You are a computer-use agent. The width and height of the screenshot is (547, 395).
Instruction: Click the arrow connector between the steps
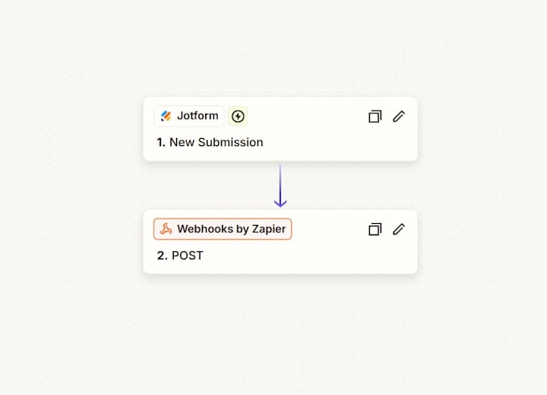point(280,185)
